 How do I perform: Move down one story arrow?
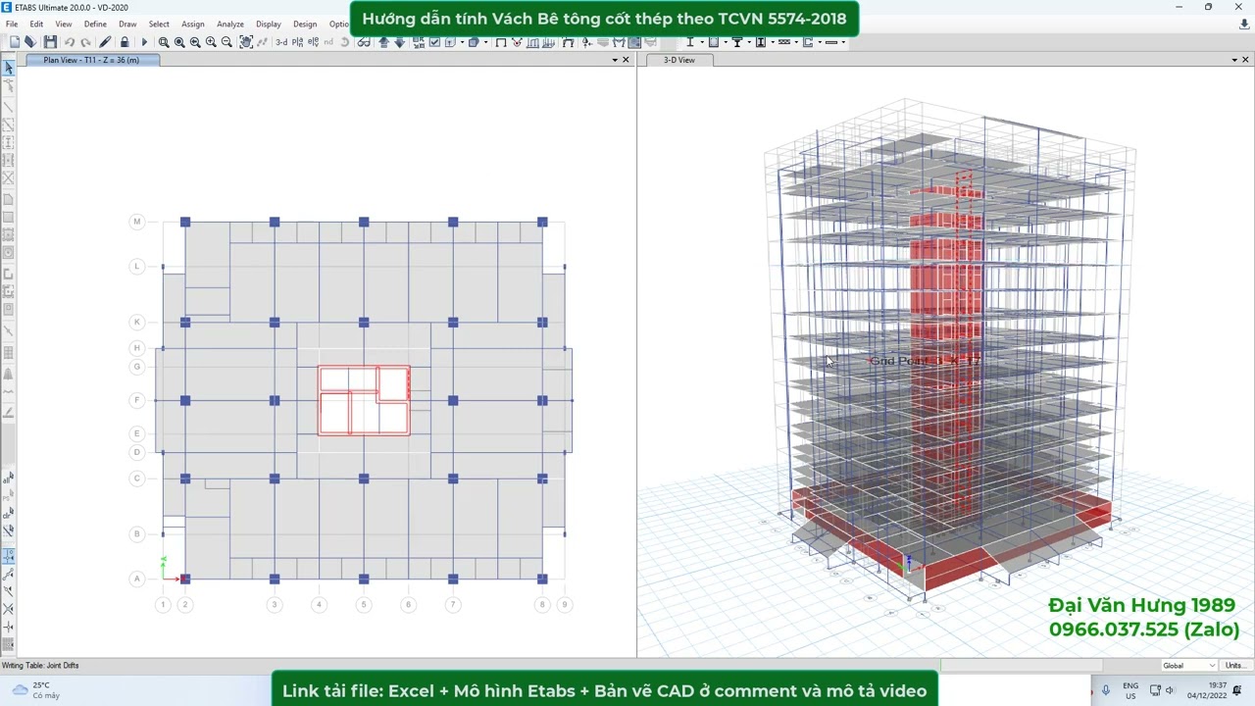click(x=399, y=42)
